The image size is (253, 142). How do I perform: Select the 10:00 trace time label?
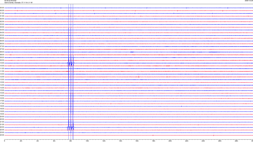click(2, 63)
